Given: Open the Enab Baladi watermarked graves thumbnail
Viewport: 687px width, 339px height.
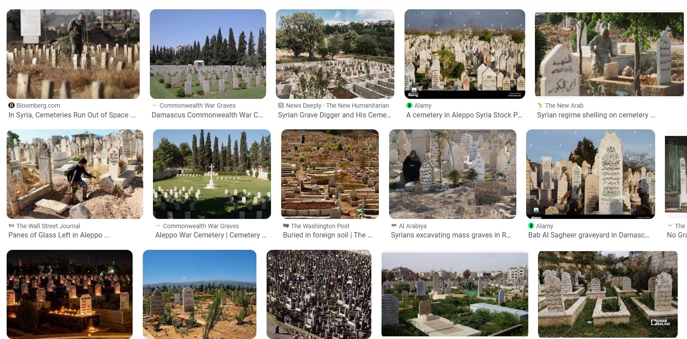Looking at the screenshot, I should coord(607,295).
